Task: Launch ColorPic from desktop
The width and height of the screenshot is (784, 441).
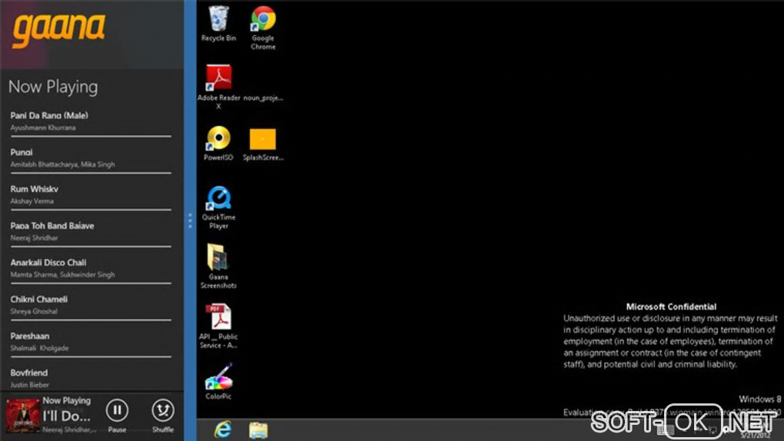Action: [218, 382]
